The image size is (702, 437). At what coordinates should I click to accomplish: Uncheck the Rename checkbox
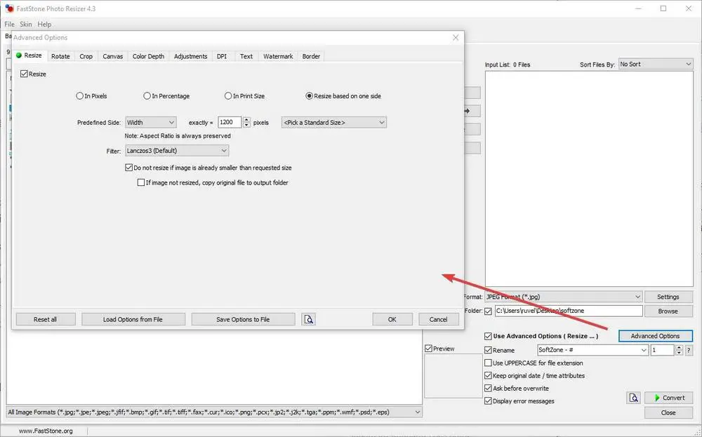[x=488, y=350]
